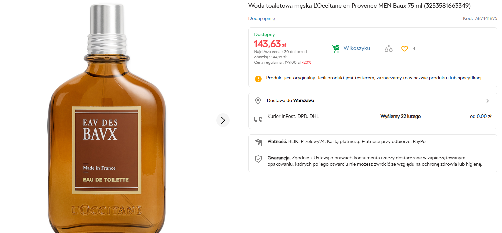Click the payment wallet icon
The image size is (502, 233).
[x=258, y=143]
